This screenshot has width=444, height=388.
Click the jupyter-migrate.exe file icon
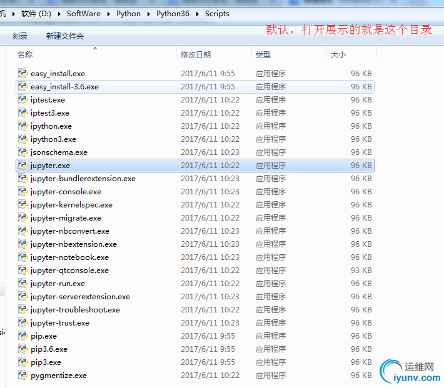click(23, 217)
